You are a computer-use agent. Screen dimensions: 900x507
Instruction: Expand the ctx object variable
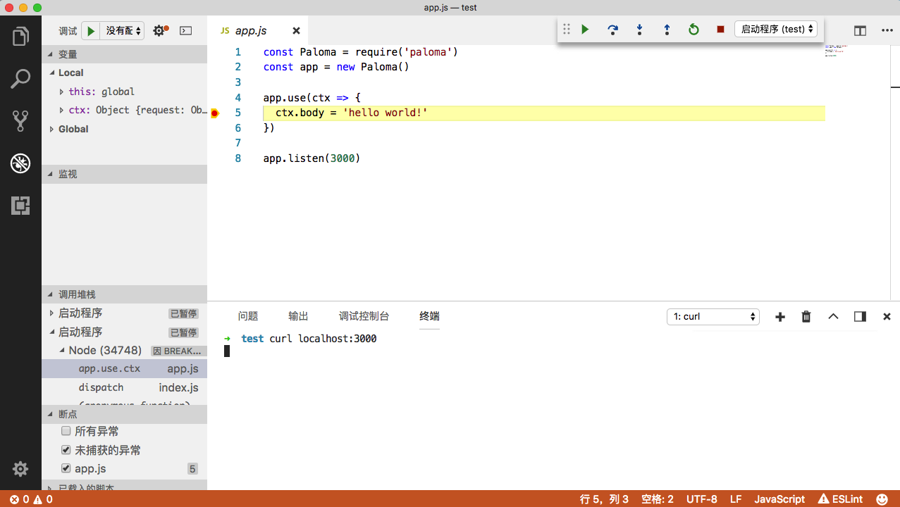coord(62,111)
